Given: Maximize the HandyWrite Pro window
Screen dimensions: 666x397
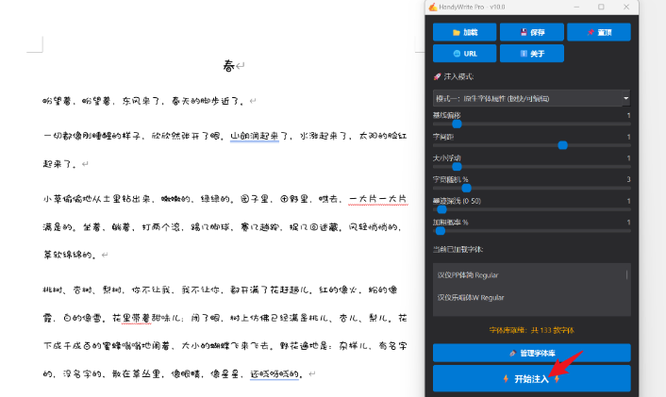Looking at the screenshot, I should coord(601,7).
